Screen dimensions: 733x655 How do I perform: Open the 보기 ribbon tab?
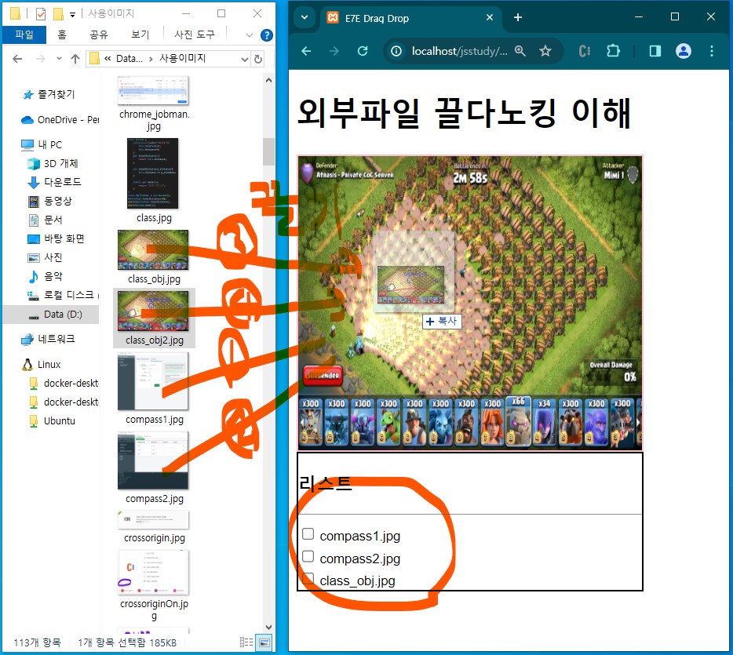point(140,35)
